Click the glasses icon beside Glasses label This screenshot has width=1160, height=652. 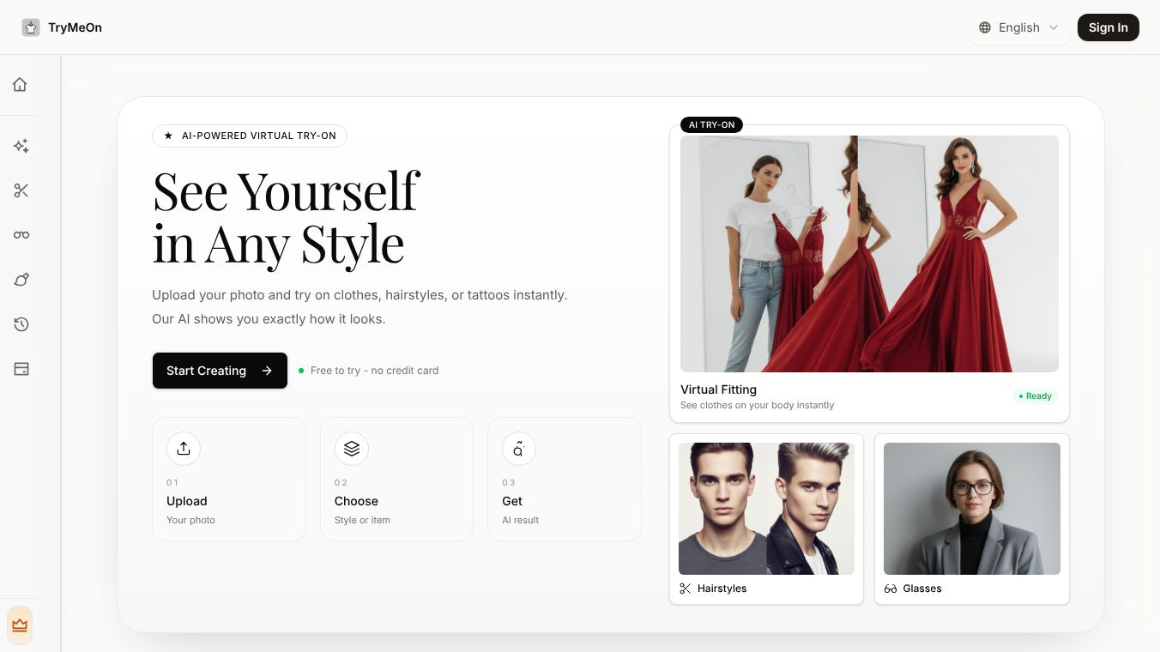891,589
